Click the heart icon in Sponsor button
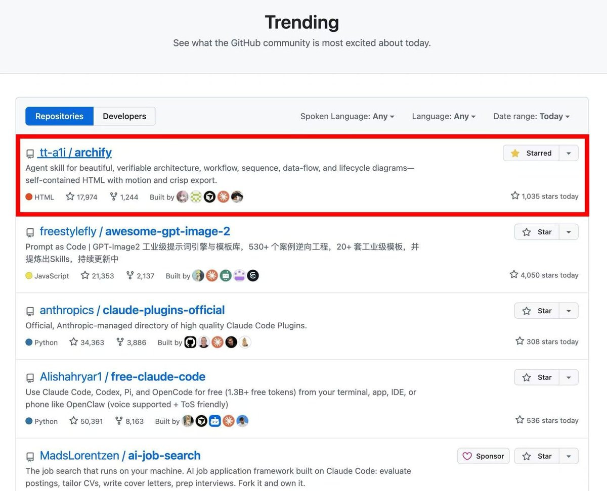The height and width of the screenshot is (491, 607). coord(467,456)
